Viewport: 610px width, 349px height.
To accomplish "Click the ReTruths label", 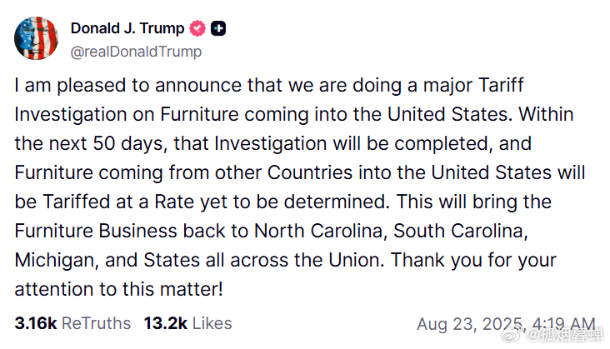I will pyautogui.click(x=96, y=323).
